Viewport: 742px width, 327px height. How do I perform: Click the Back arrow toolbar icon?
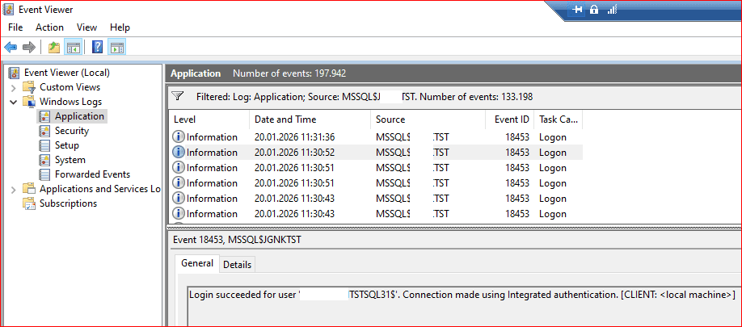11,47
